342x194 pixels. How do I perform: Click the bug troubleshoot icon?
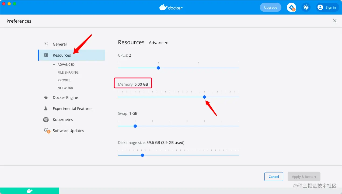(x=306, y=8)
